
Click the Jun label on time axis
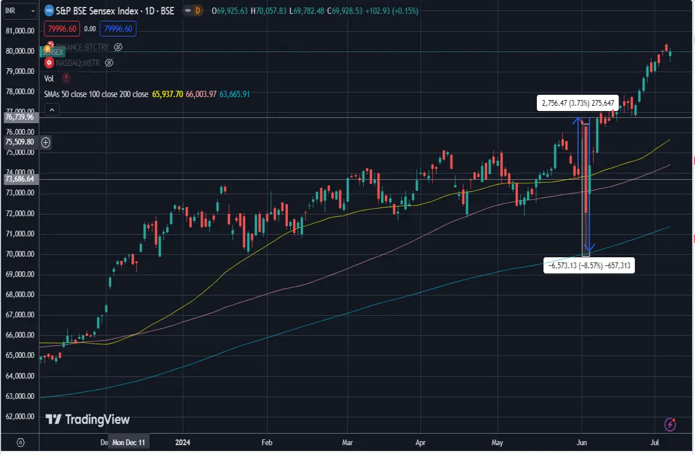pyautogui.click(x=583, y=442)
